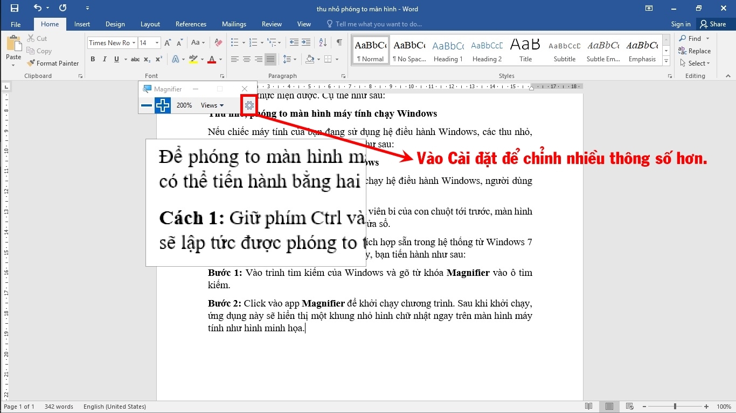Switch to Read Mode view
Viewport: 736px width, 413px height.
589,407
